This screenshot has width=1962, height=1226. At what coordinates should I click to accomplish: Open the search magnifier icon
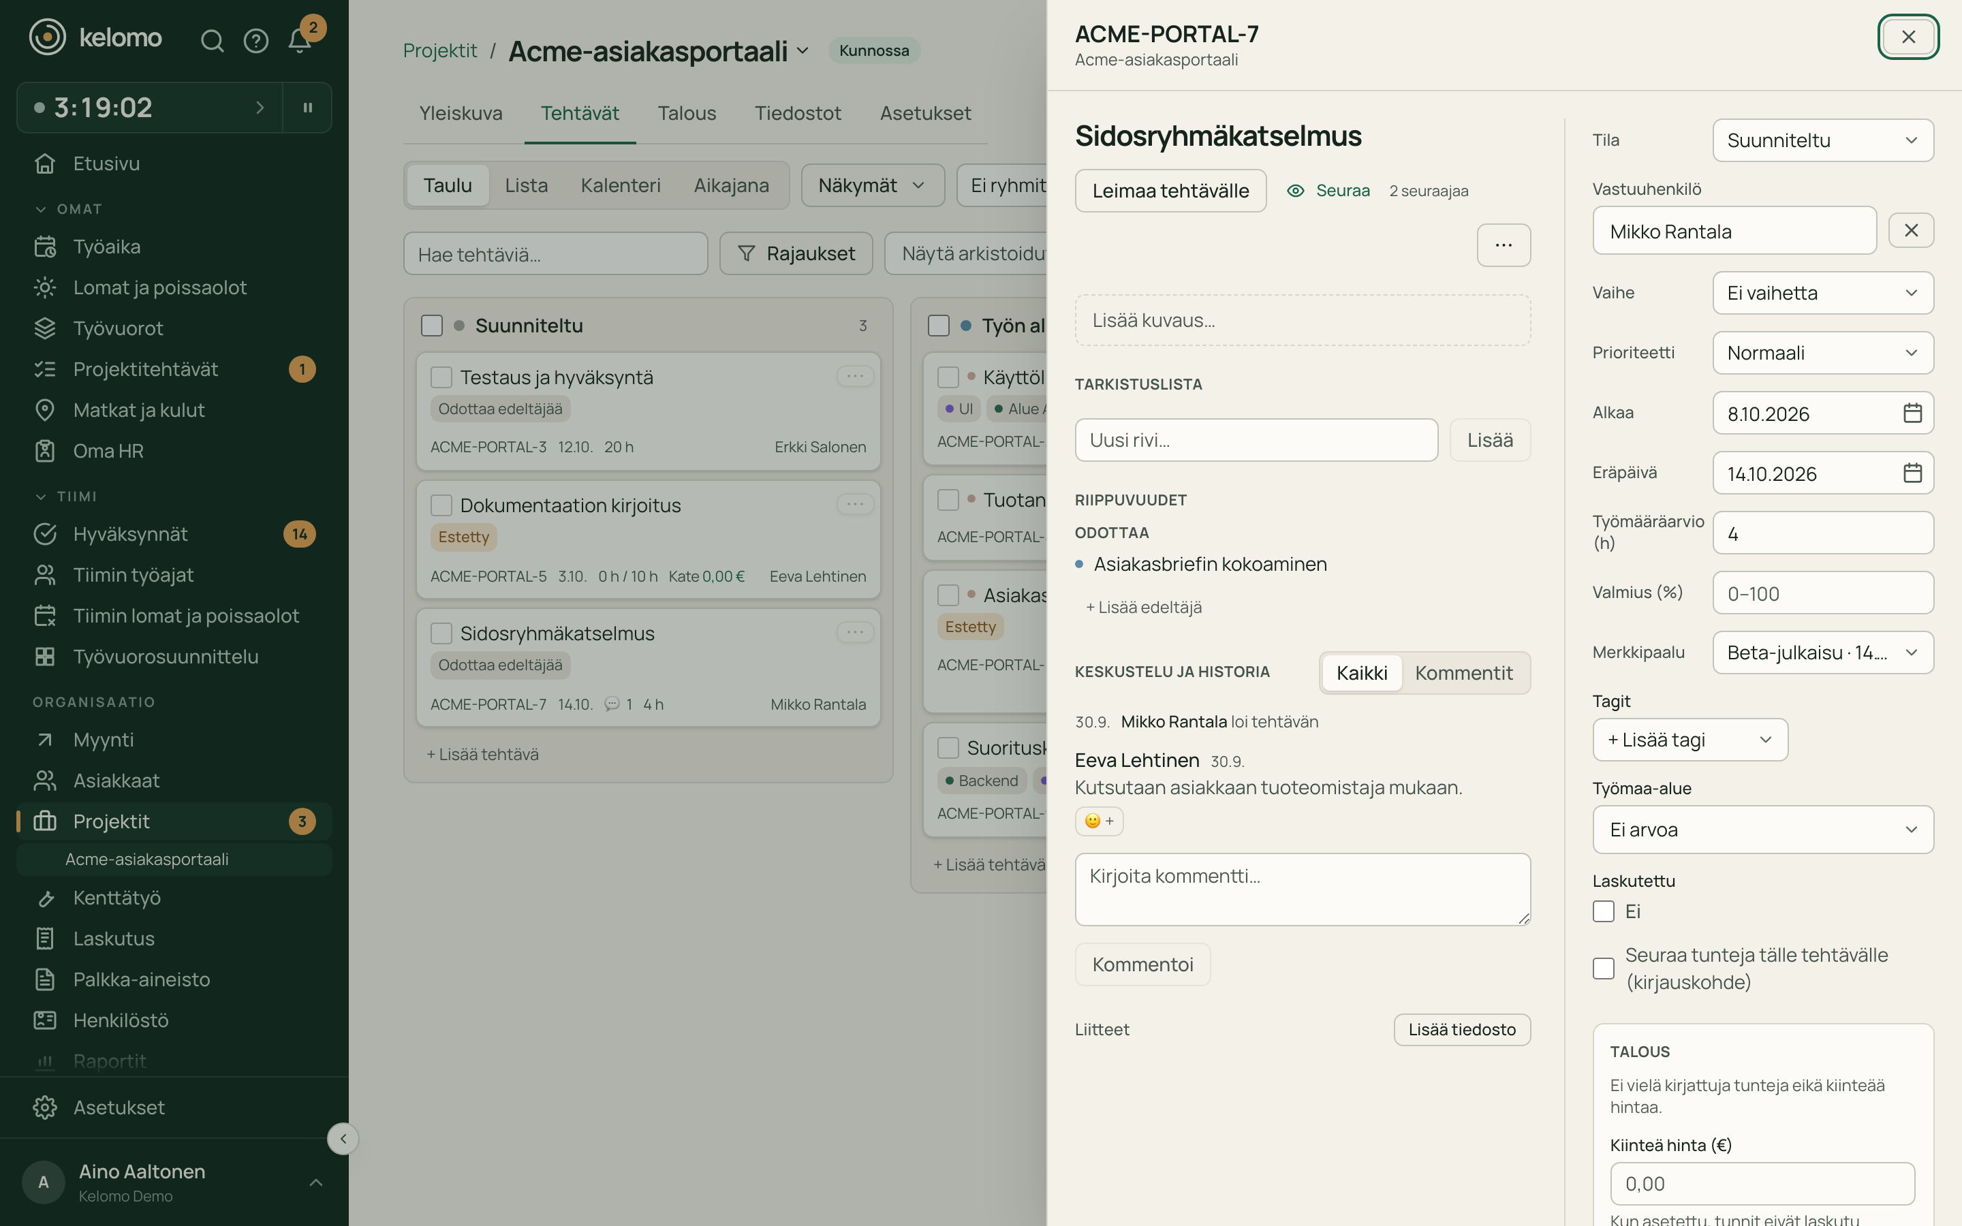tap(212, 40)
